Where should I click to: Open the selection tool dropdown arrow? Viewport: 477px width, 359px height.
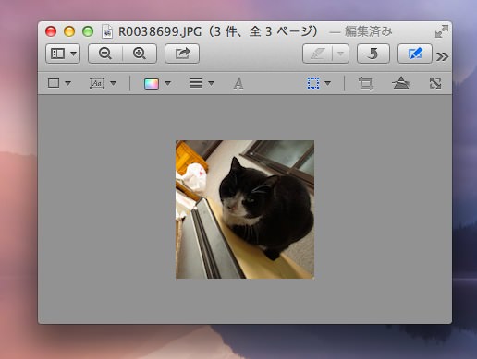click(327, 83)
